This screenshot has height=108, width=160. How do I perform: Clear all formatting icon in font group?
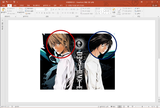[x=59, y=10]
